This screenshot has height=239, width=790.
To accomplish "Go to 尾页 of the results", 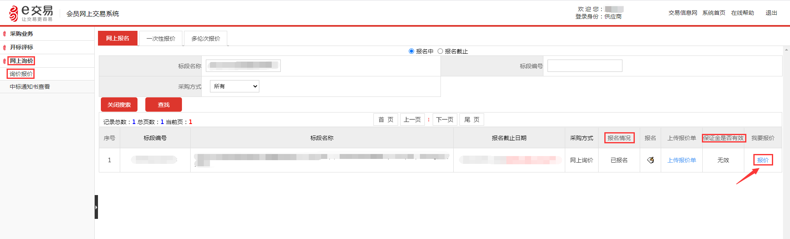I will pyautogui.click(x=472, y=119).
